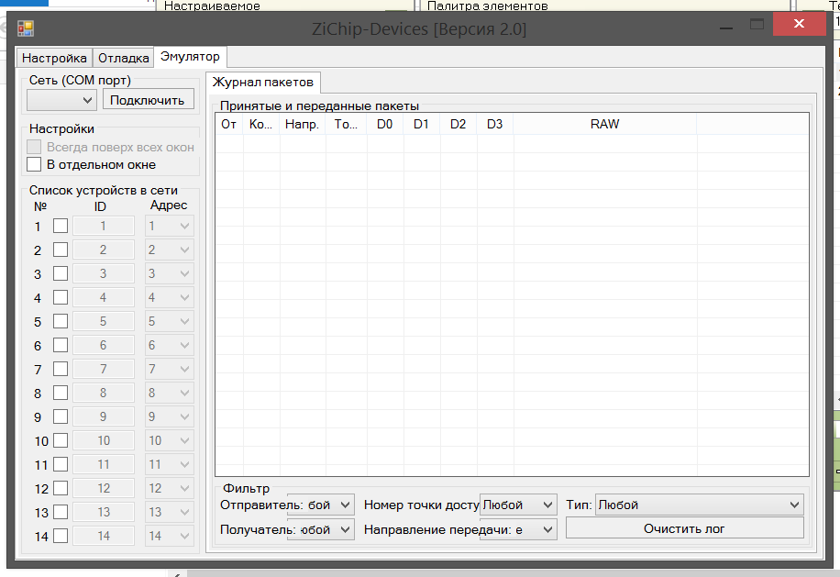Click the Очистить лог button

684,528
